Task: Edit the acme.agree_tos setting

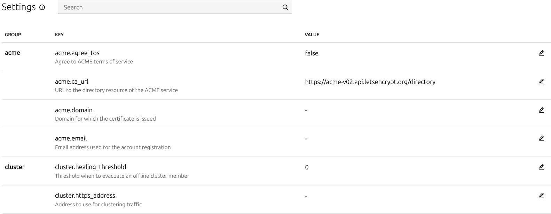Action: pos(541,53)
